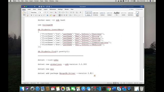Toggle Superscript formatting
The width and height of the screenshot is (164, 92).
click(x=44, y=15)
